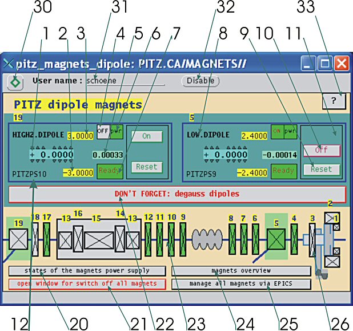Select magnet 13 nearest to magnet 12

pyautogui.click(x=133, y=241)
